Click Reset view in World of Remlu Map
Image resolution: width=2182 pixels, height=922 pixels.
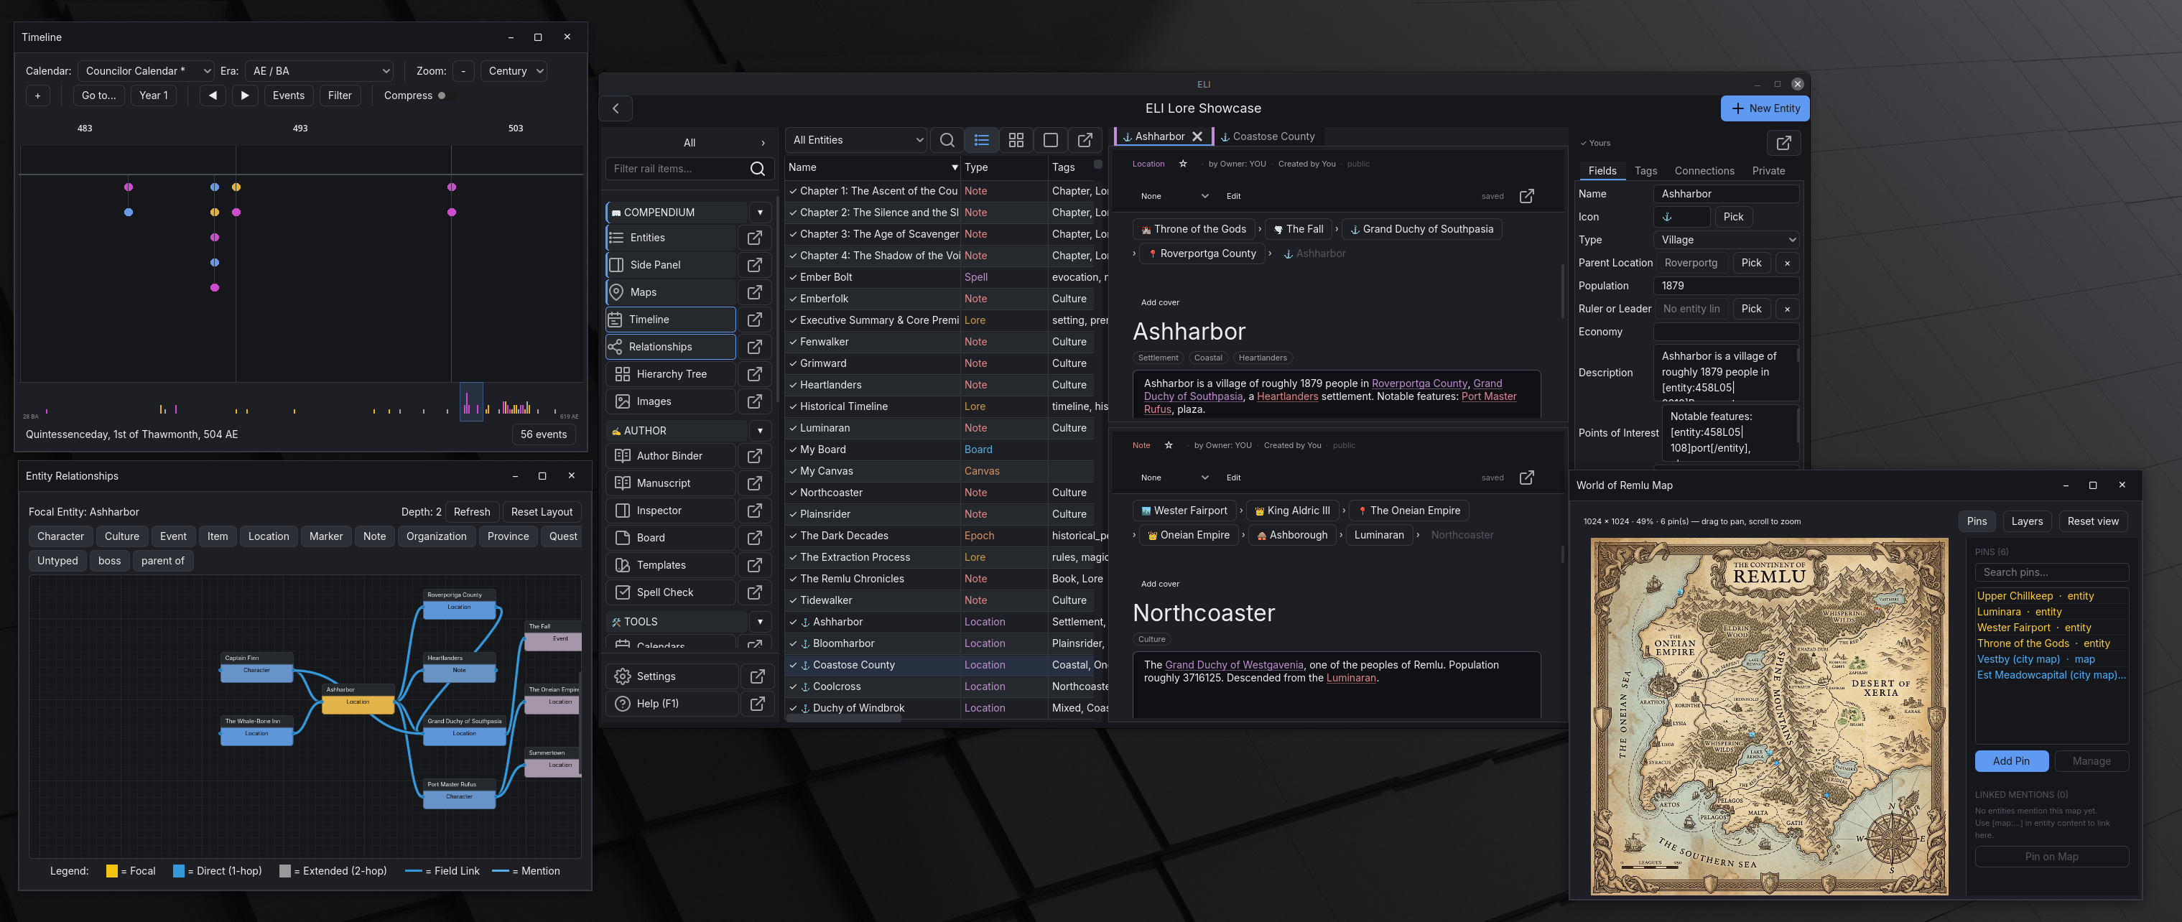[2092, 521]
